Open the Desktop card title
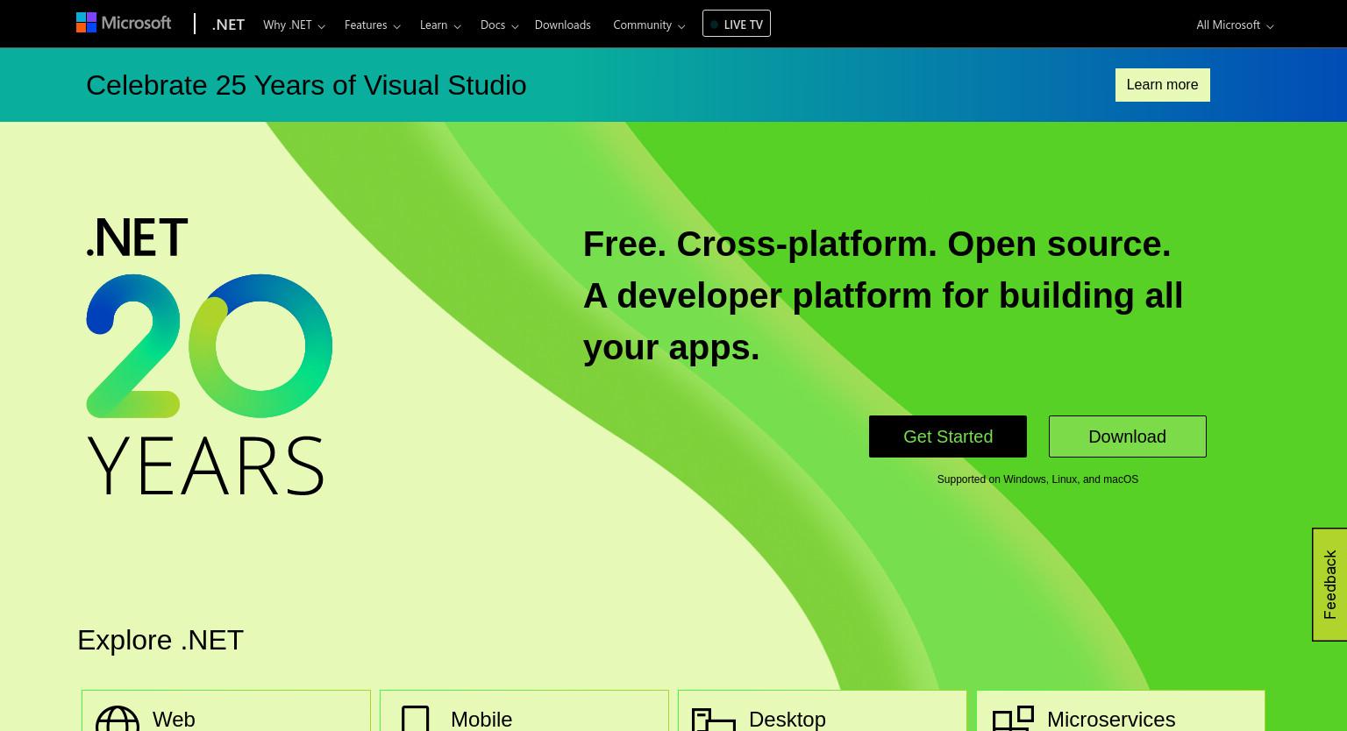This screenshot has height=731, width=1347. point(788,719)
